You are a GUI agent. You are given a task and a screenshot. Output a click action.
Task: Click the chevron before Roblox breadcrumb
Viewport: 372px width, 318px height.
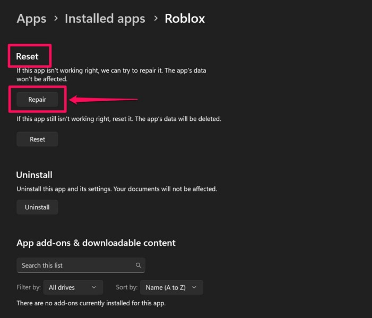click(155, 19)
